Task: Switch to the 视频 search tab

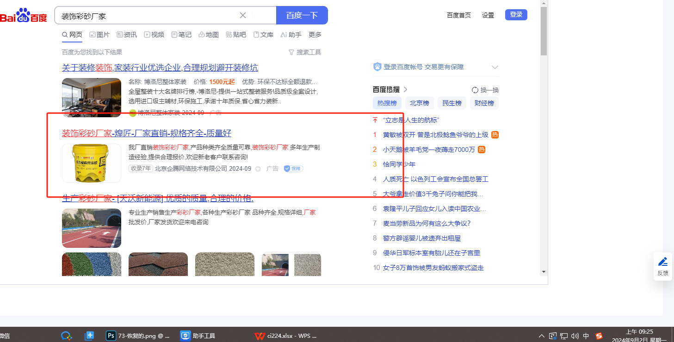Action: pyautogui.click(x=154, y=35)
